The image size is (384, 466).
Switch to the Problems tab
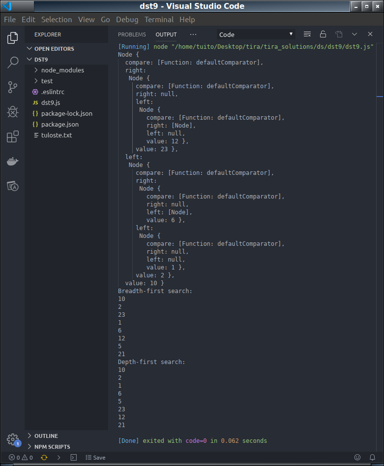[x=132, y=34]
